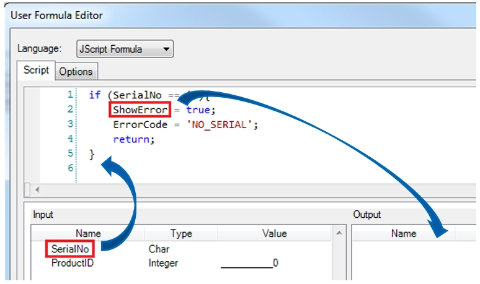Click the Char type cell for SerialNo
Viewport: 480px width, 284px height.
point(159,249)
